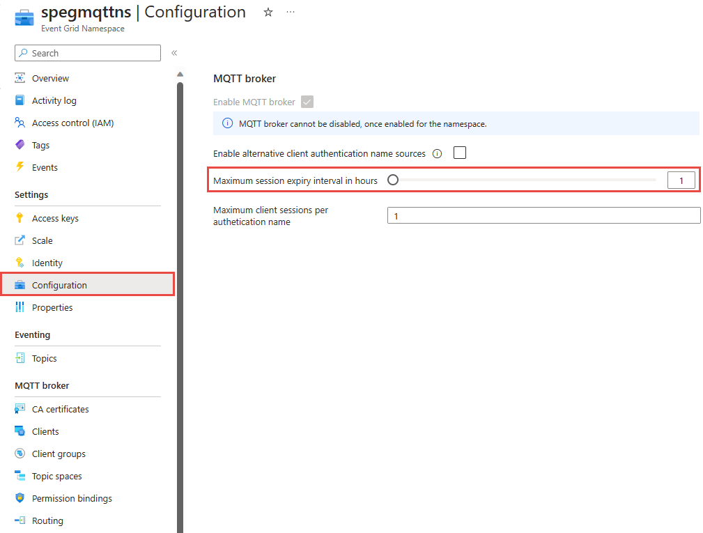Screen dimensions: 703x533
Task: View CA certificates under MQTT broker
Action: click(x=61, y=408)
